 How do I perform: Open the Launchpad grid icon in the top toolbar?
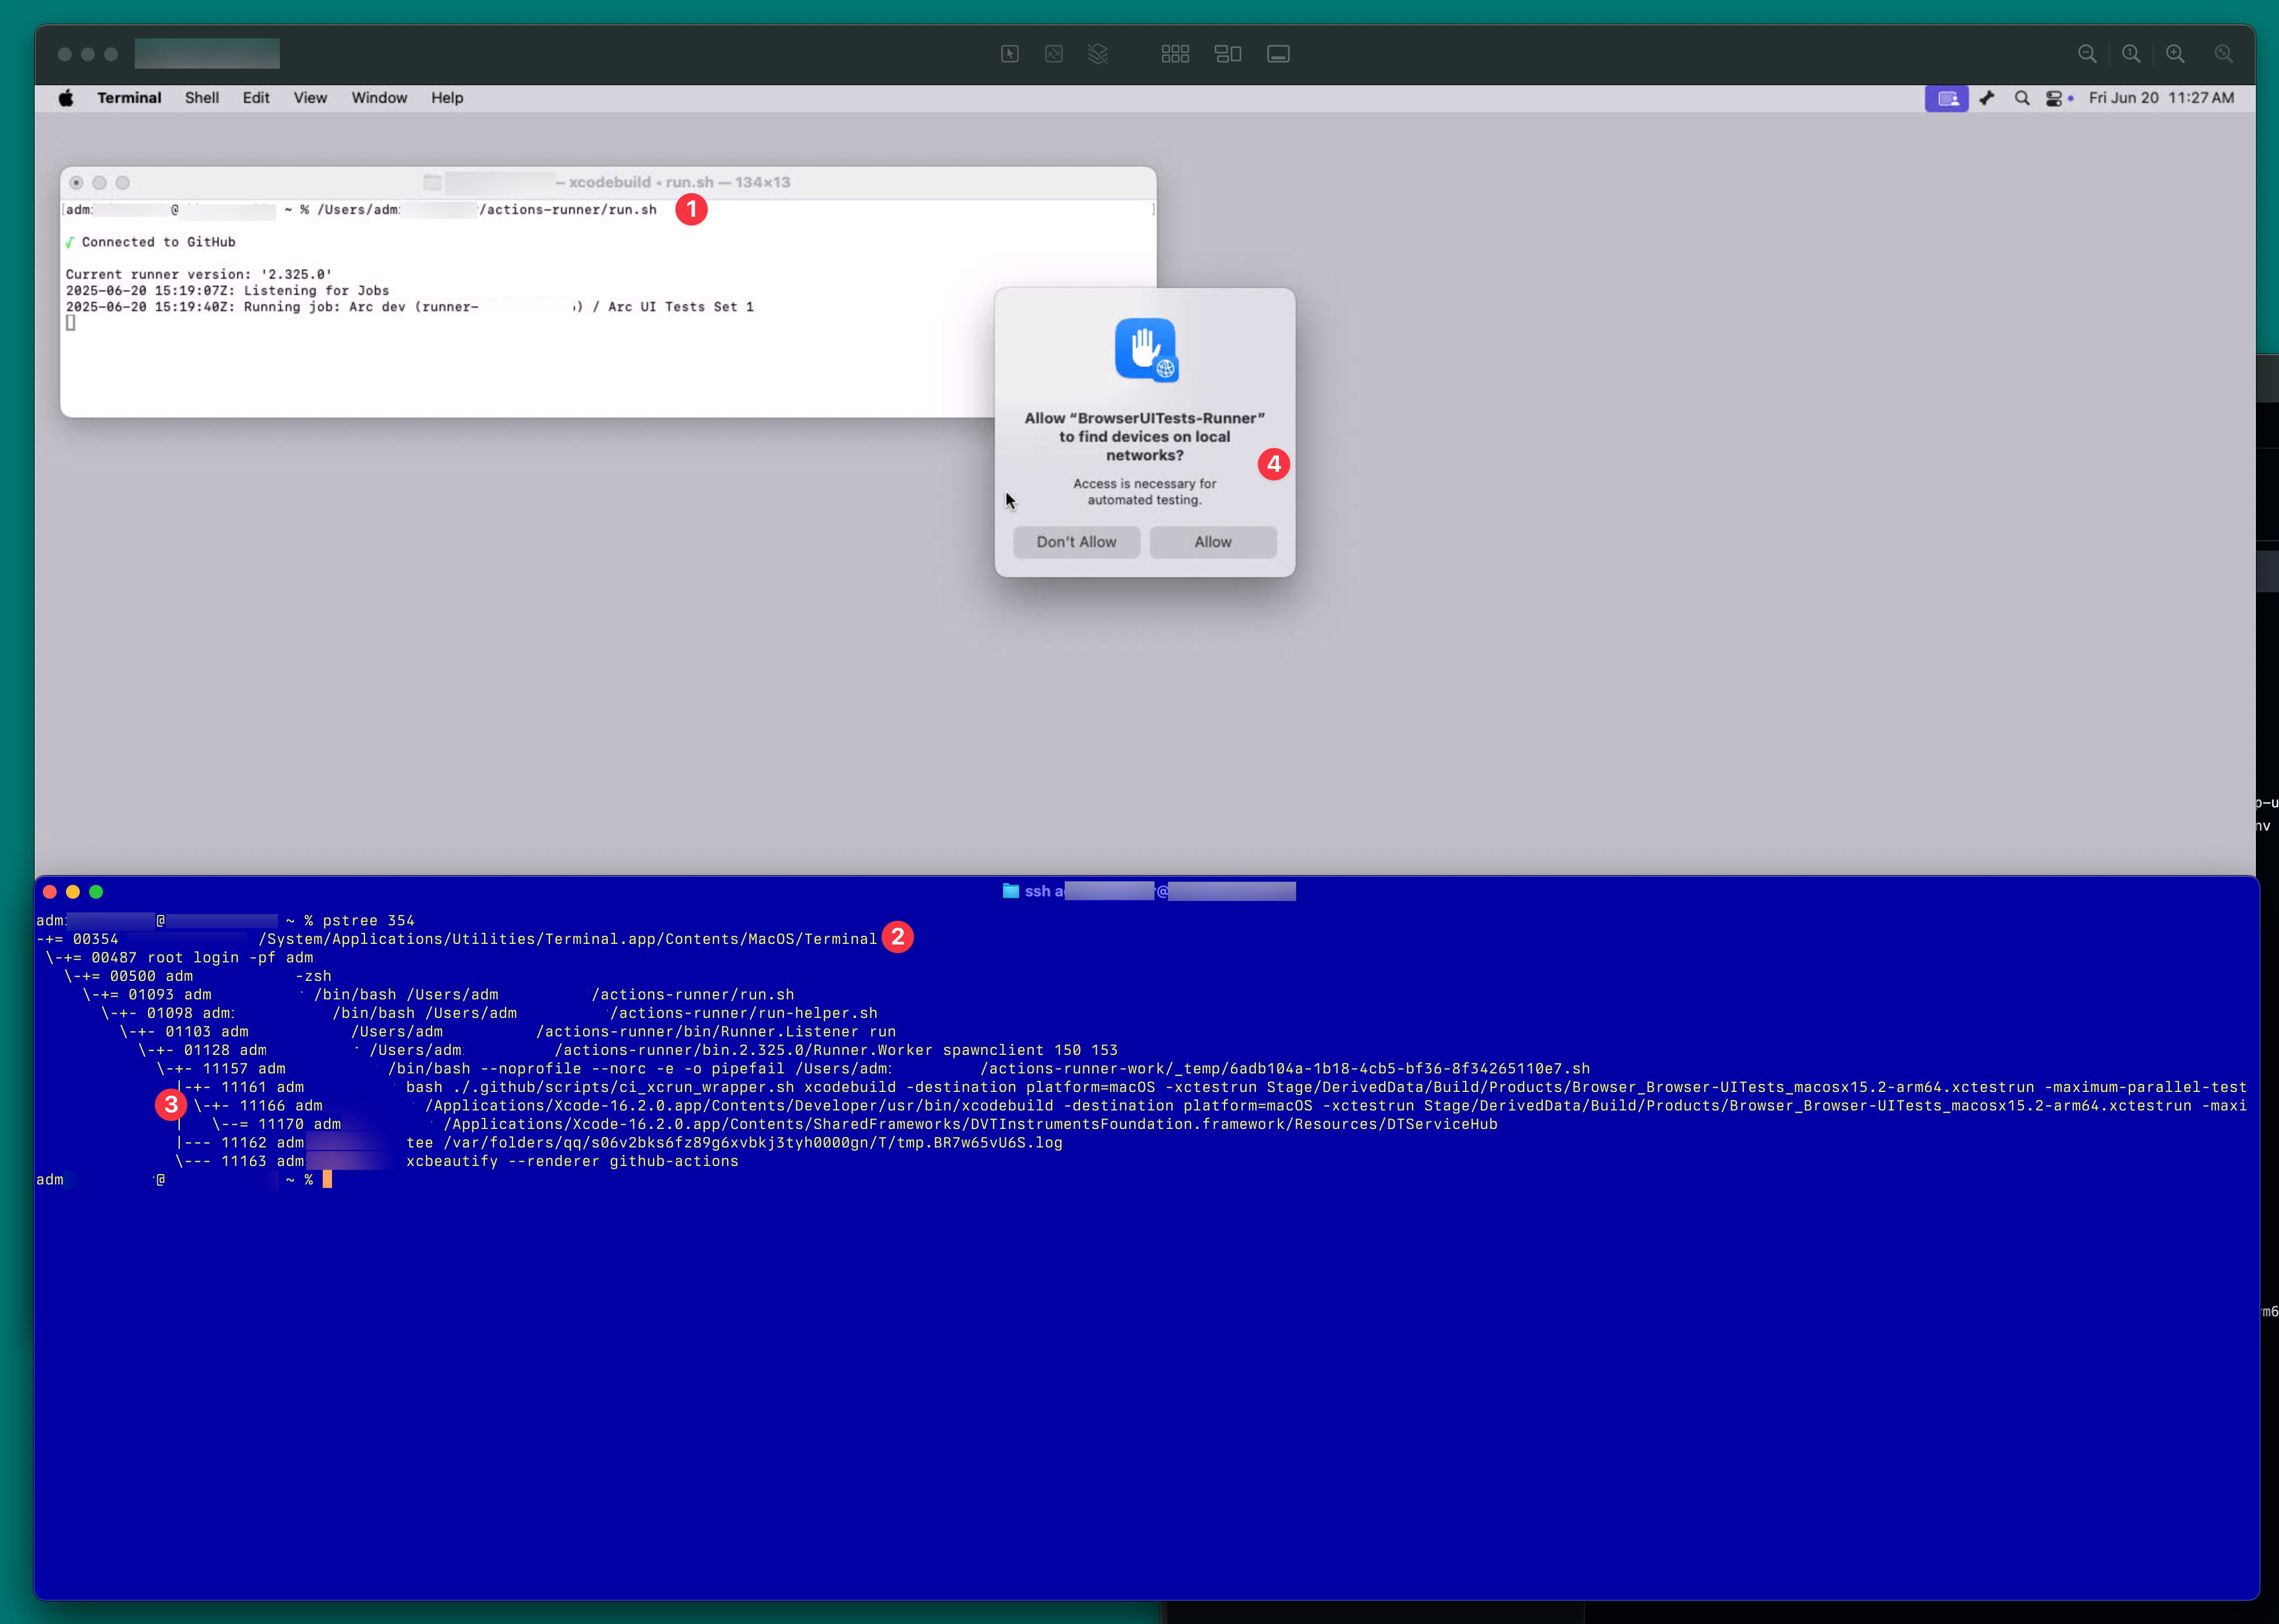[1175, 54]
